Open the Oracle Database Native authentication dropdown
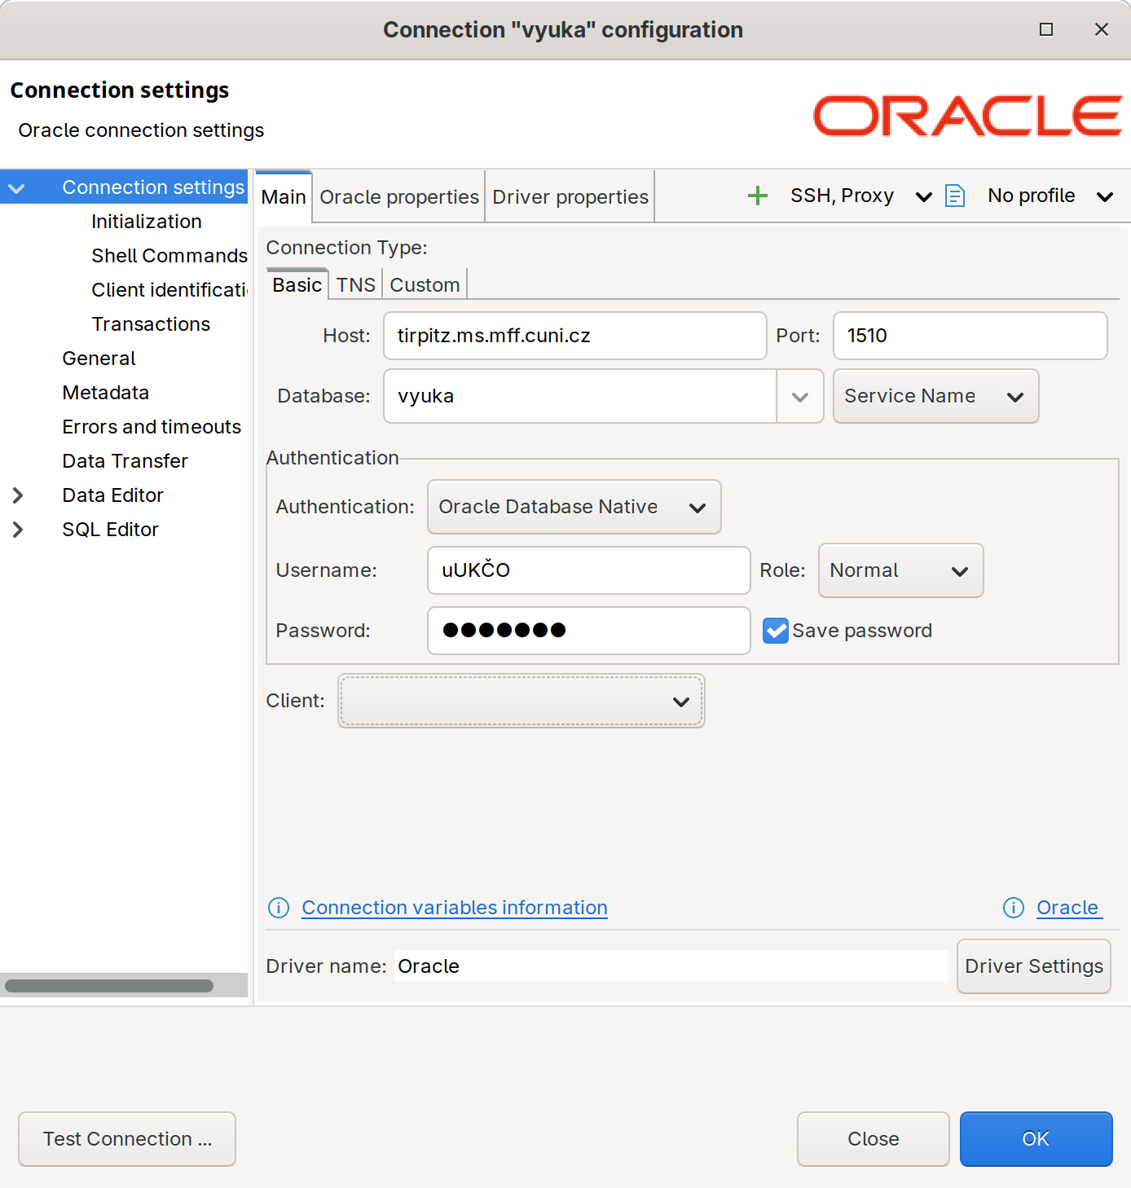Viewport: 1131px width, 1188px height. [x=574, y=507]
